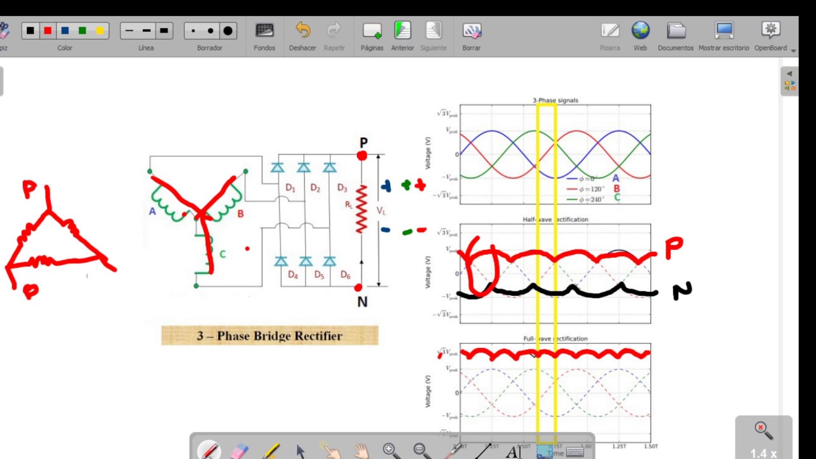Select the interact pointing-finger tool
The image size is (816, 459).
[x=331, y=451]
